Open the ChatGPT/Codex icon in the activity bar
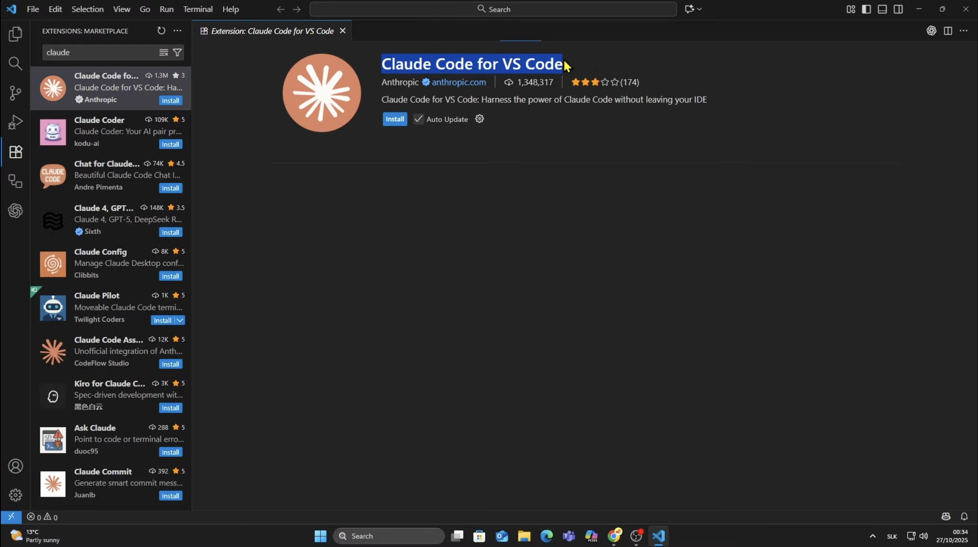This screenshot has height=547, width=978. tap(15, 211)
